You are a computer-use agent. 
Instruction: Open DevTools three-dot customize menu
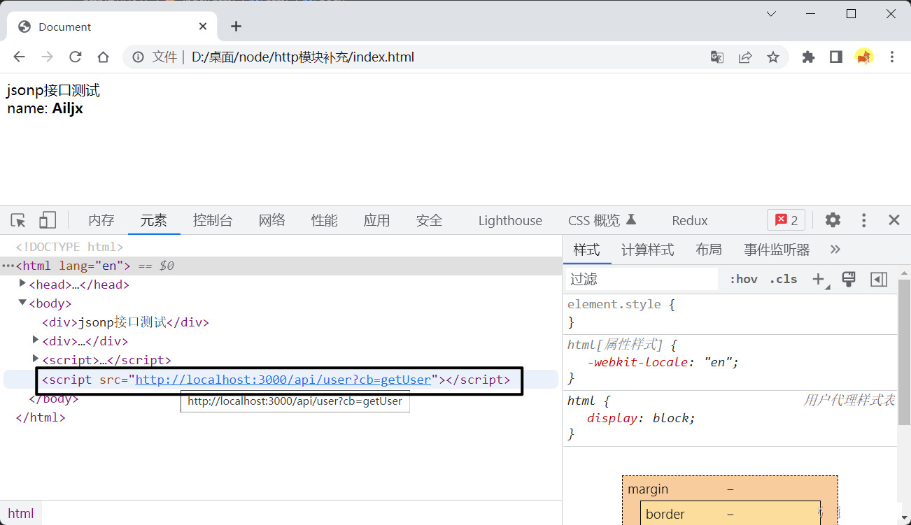point(864,220)
